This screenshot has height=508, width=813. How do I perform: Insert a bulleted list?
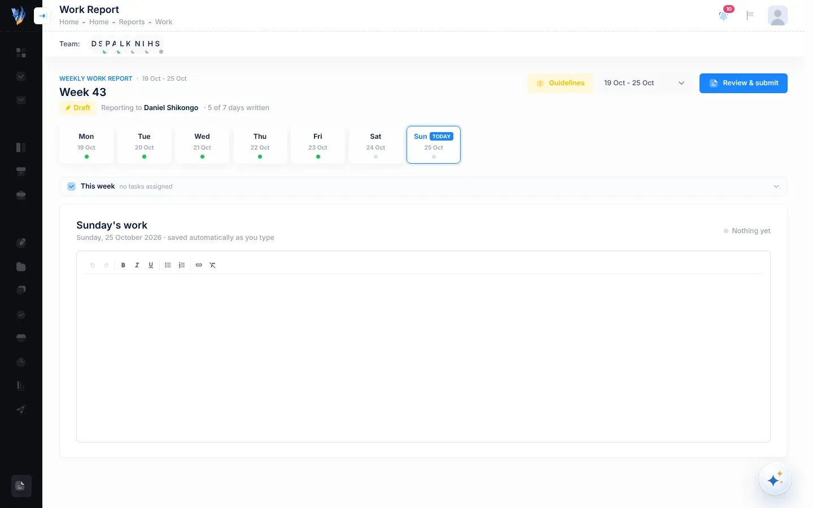(x=168, y=265)
